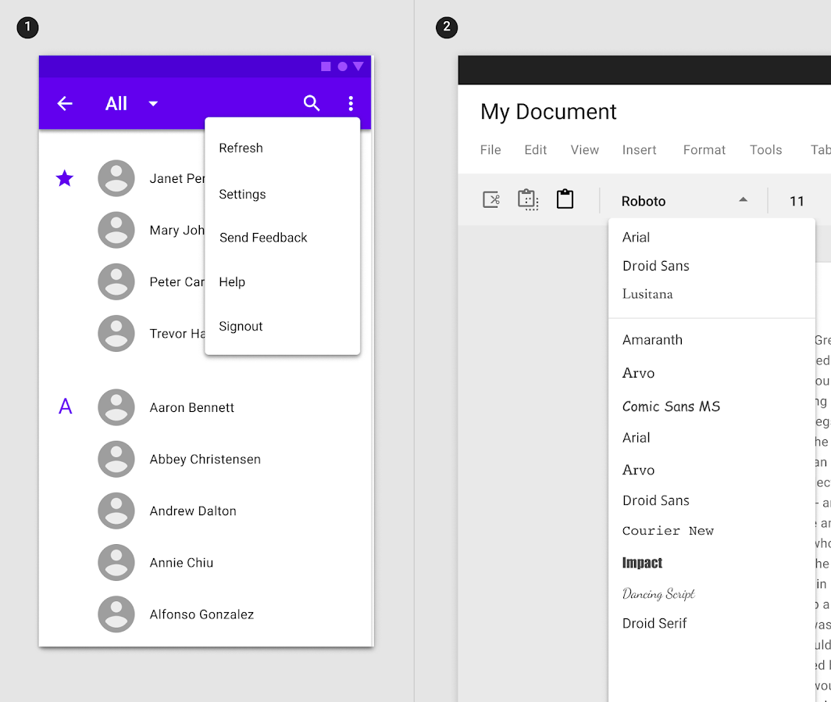Tap the three-dot overflow menu icon

point(351,103)
